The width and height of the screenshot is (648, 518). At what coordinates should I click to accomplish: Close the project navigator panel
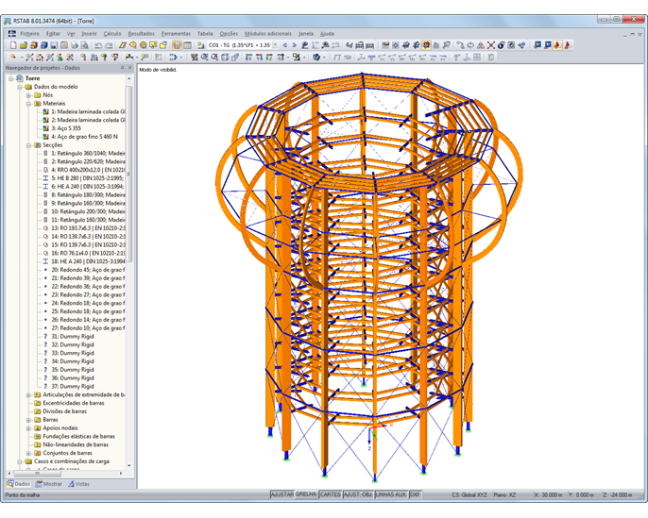pos(129,68)
